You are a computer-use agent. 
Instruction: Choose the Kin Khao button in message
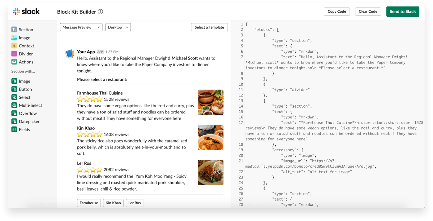(113, 203)
